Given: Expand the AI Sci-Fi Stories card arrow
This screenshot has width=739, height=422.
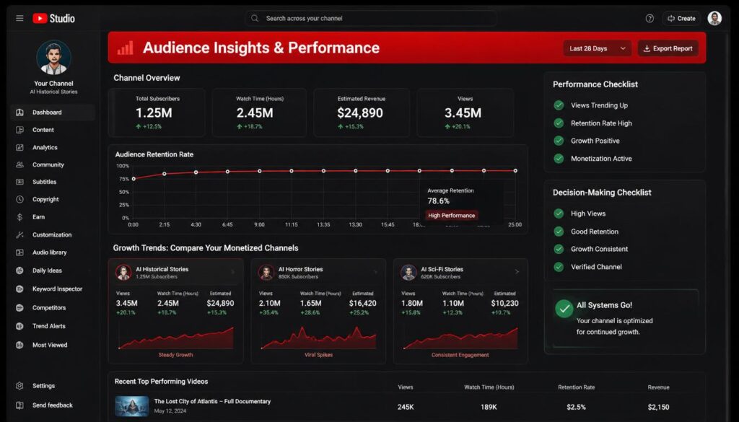Looking at the screenshot, I should coord(517,272).
